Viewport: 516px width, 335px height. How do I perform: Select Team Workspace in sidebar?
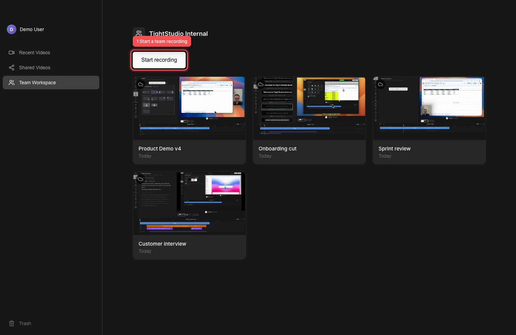pos(51,83)
